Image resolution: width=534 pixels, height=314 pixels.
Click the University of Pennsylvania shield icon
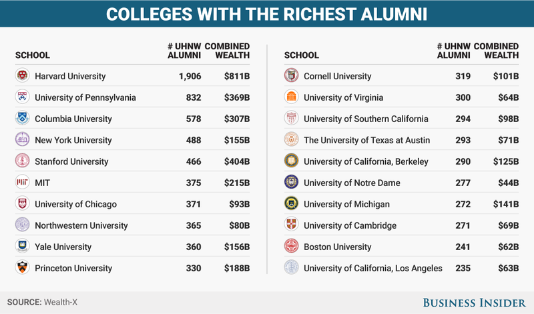tap(23, 97)
